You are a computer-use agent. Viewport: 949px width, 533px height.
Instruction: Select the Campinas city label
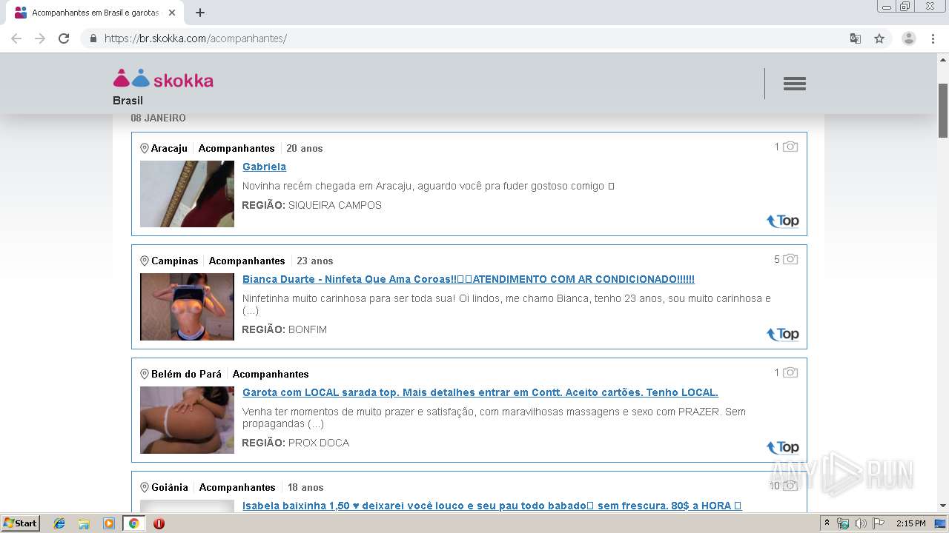175,261
